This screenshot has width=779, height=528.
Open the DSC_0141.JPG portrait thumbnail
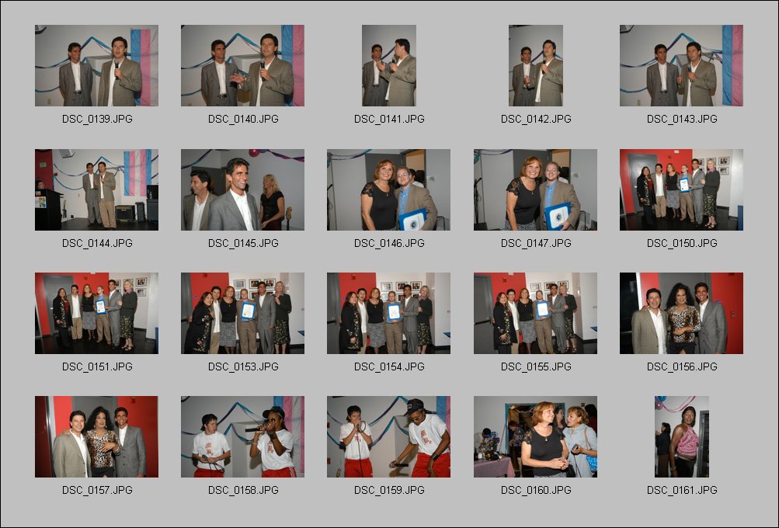point(389,65)
